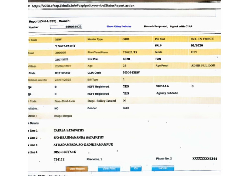Select the Mode value HLY
Screen dimensions: 249x176
(194, 52)
